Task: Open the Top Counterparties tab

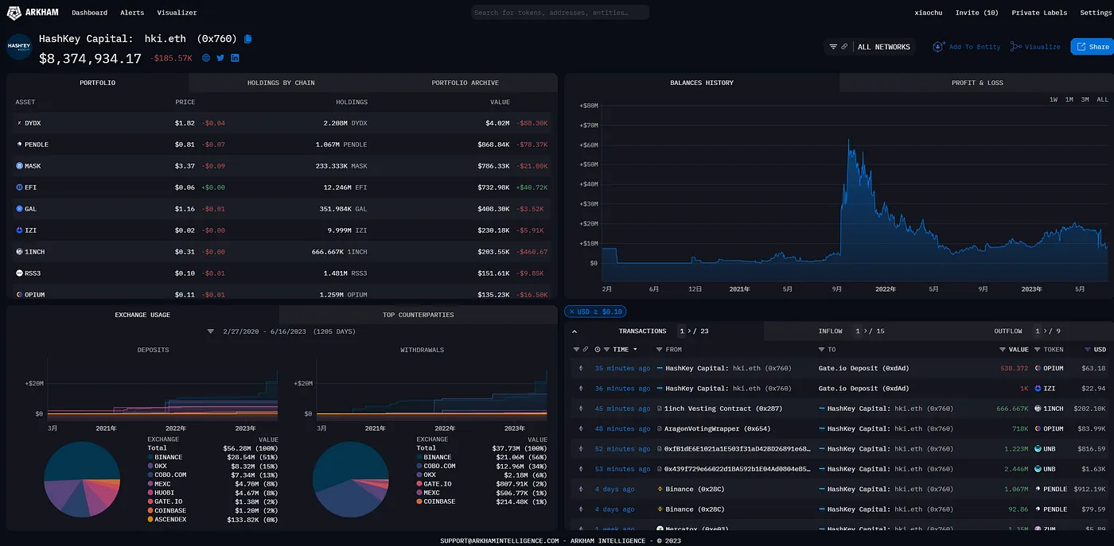Action: click(419, 315)
